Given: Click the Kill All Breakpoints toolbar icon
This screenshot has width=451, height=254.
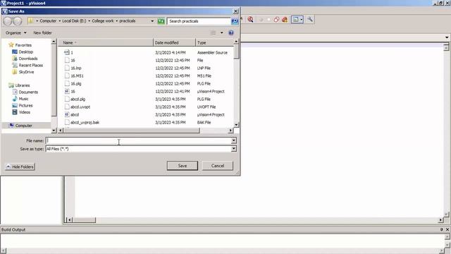Looking at the screenshot, I should tap(285, 20).
